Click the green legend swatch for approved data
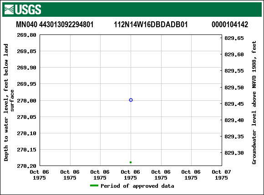The width and height of the screenshot is (264, 195). (x=94, y=185)
